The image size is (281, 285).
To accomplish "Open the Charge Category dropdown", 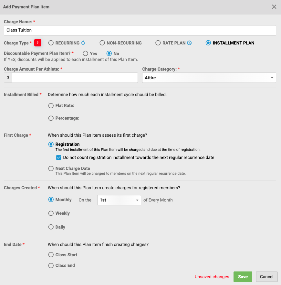I will tap(209, 78).
